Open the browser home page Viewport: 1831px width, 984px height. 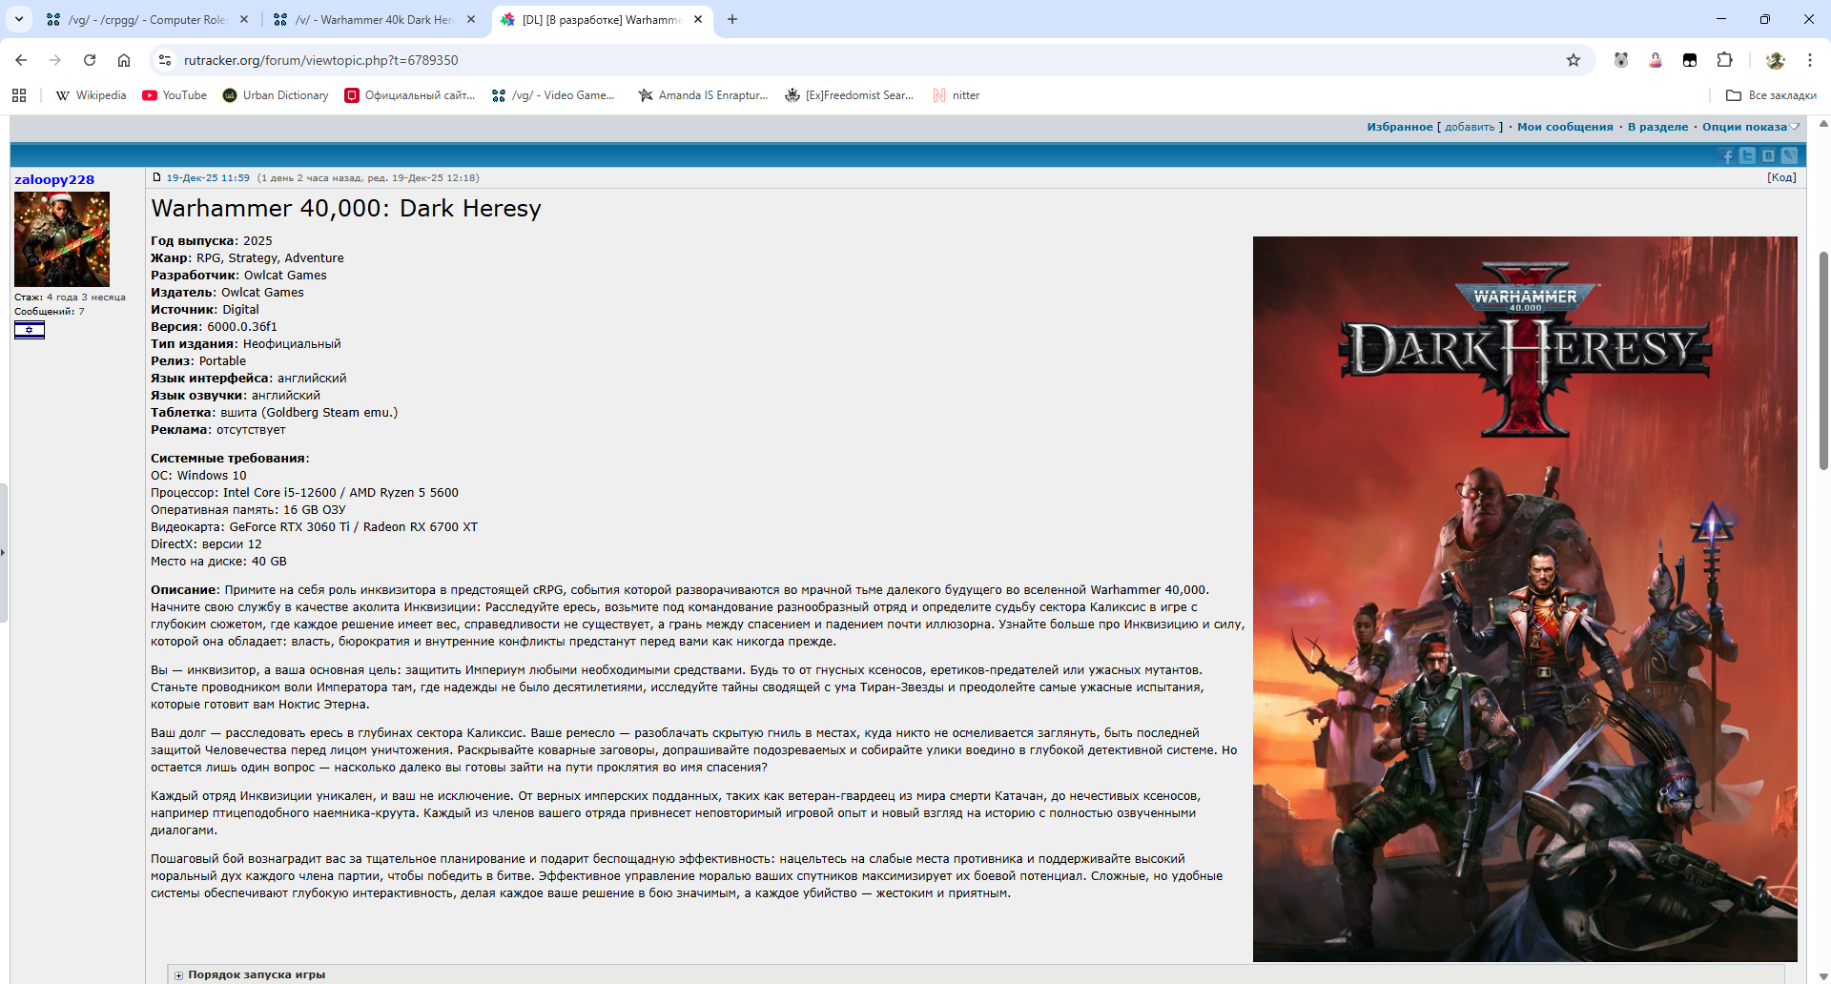pos(124,60)
